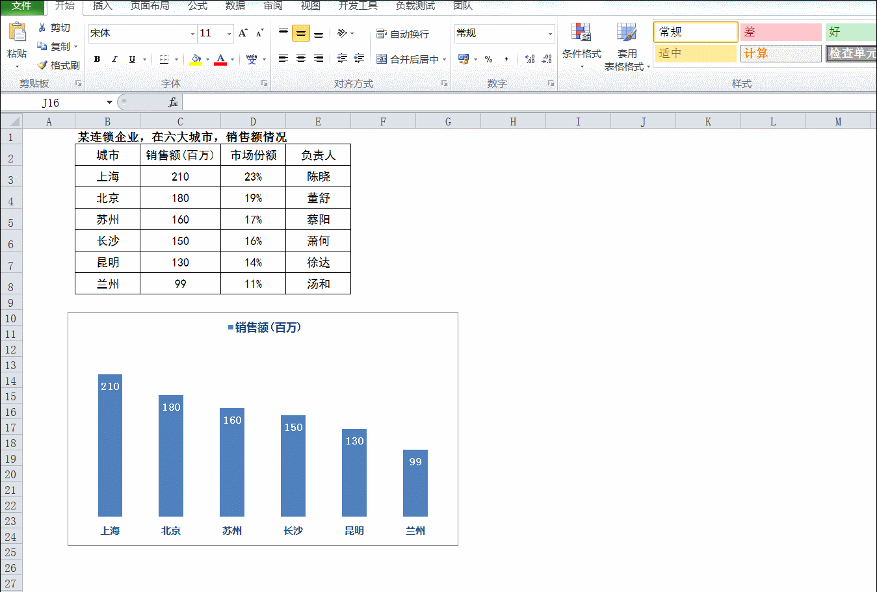Image resolution: width=877 pixels, height=592 pixels.
Task: Open the font name dropdown (宋体)
Action: pyautogui.click(x=192, y=34)
